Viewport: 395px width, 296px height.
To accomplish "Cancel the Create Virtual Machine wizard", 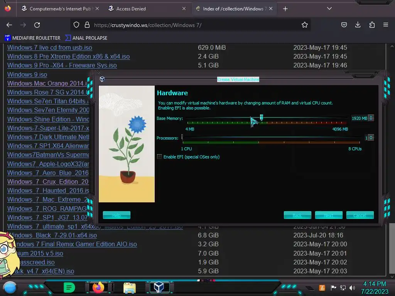I will [360, 215].
